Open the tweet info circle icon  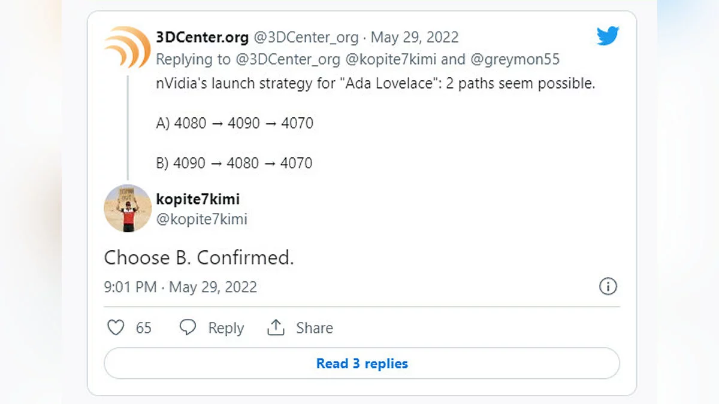pyautogui.click(x=608, y=287)
